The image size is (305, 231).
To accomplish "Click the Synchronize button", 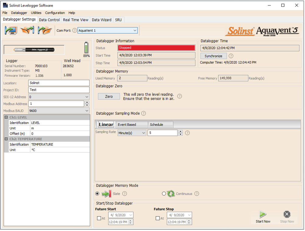I will coord(213,56).
